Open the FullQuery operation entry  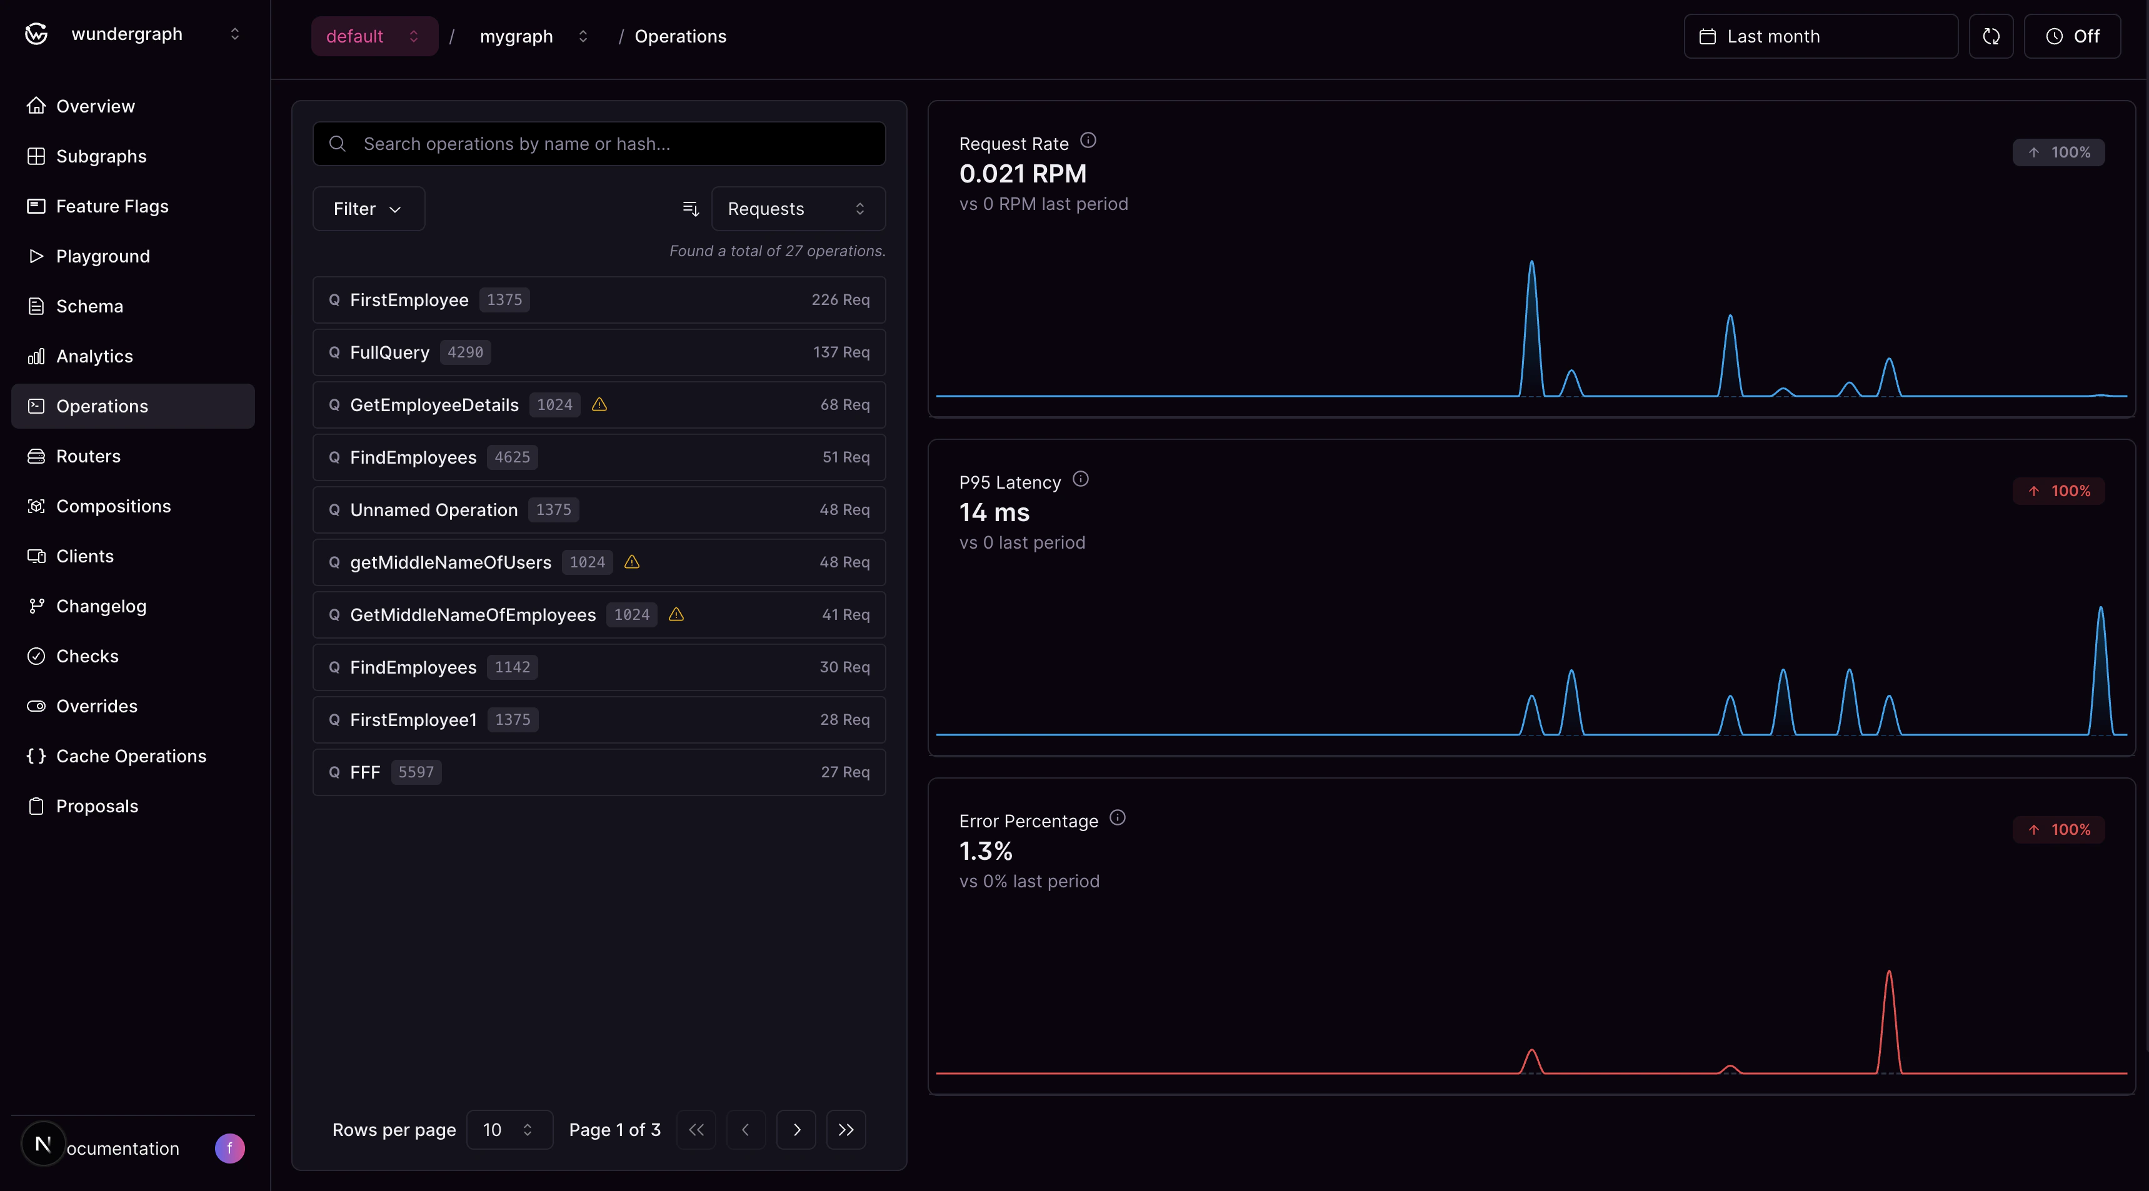tap(598, 352)
